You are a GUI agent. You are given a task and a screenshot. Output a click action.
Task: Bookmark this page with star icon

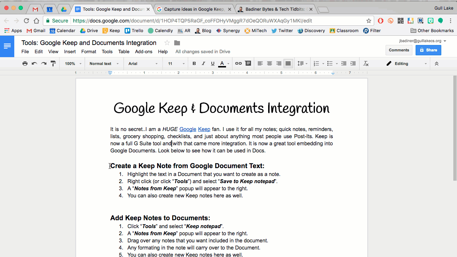tap(369, 21)
